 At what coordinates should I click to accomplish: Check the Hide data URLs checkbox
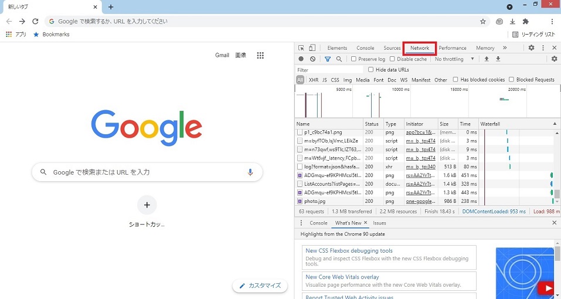(x=370, y=70)
